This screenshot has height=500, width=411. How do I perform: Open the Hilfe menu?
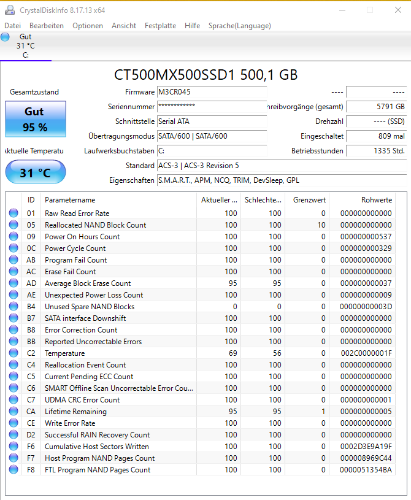point(192,26)
